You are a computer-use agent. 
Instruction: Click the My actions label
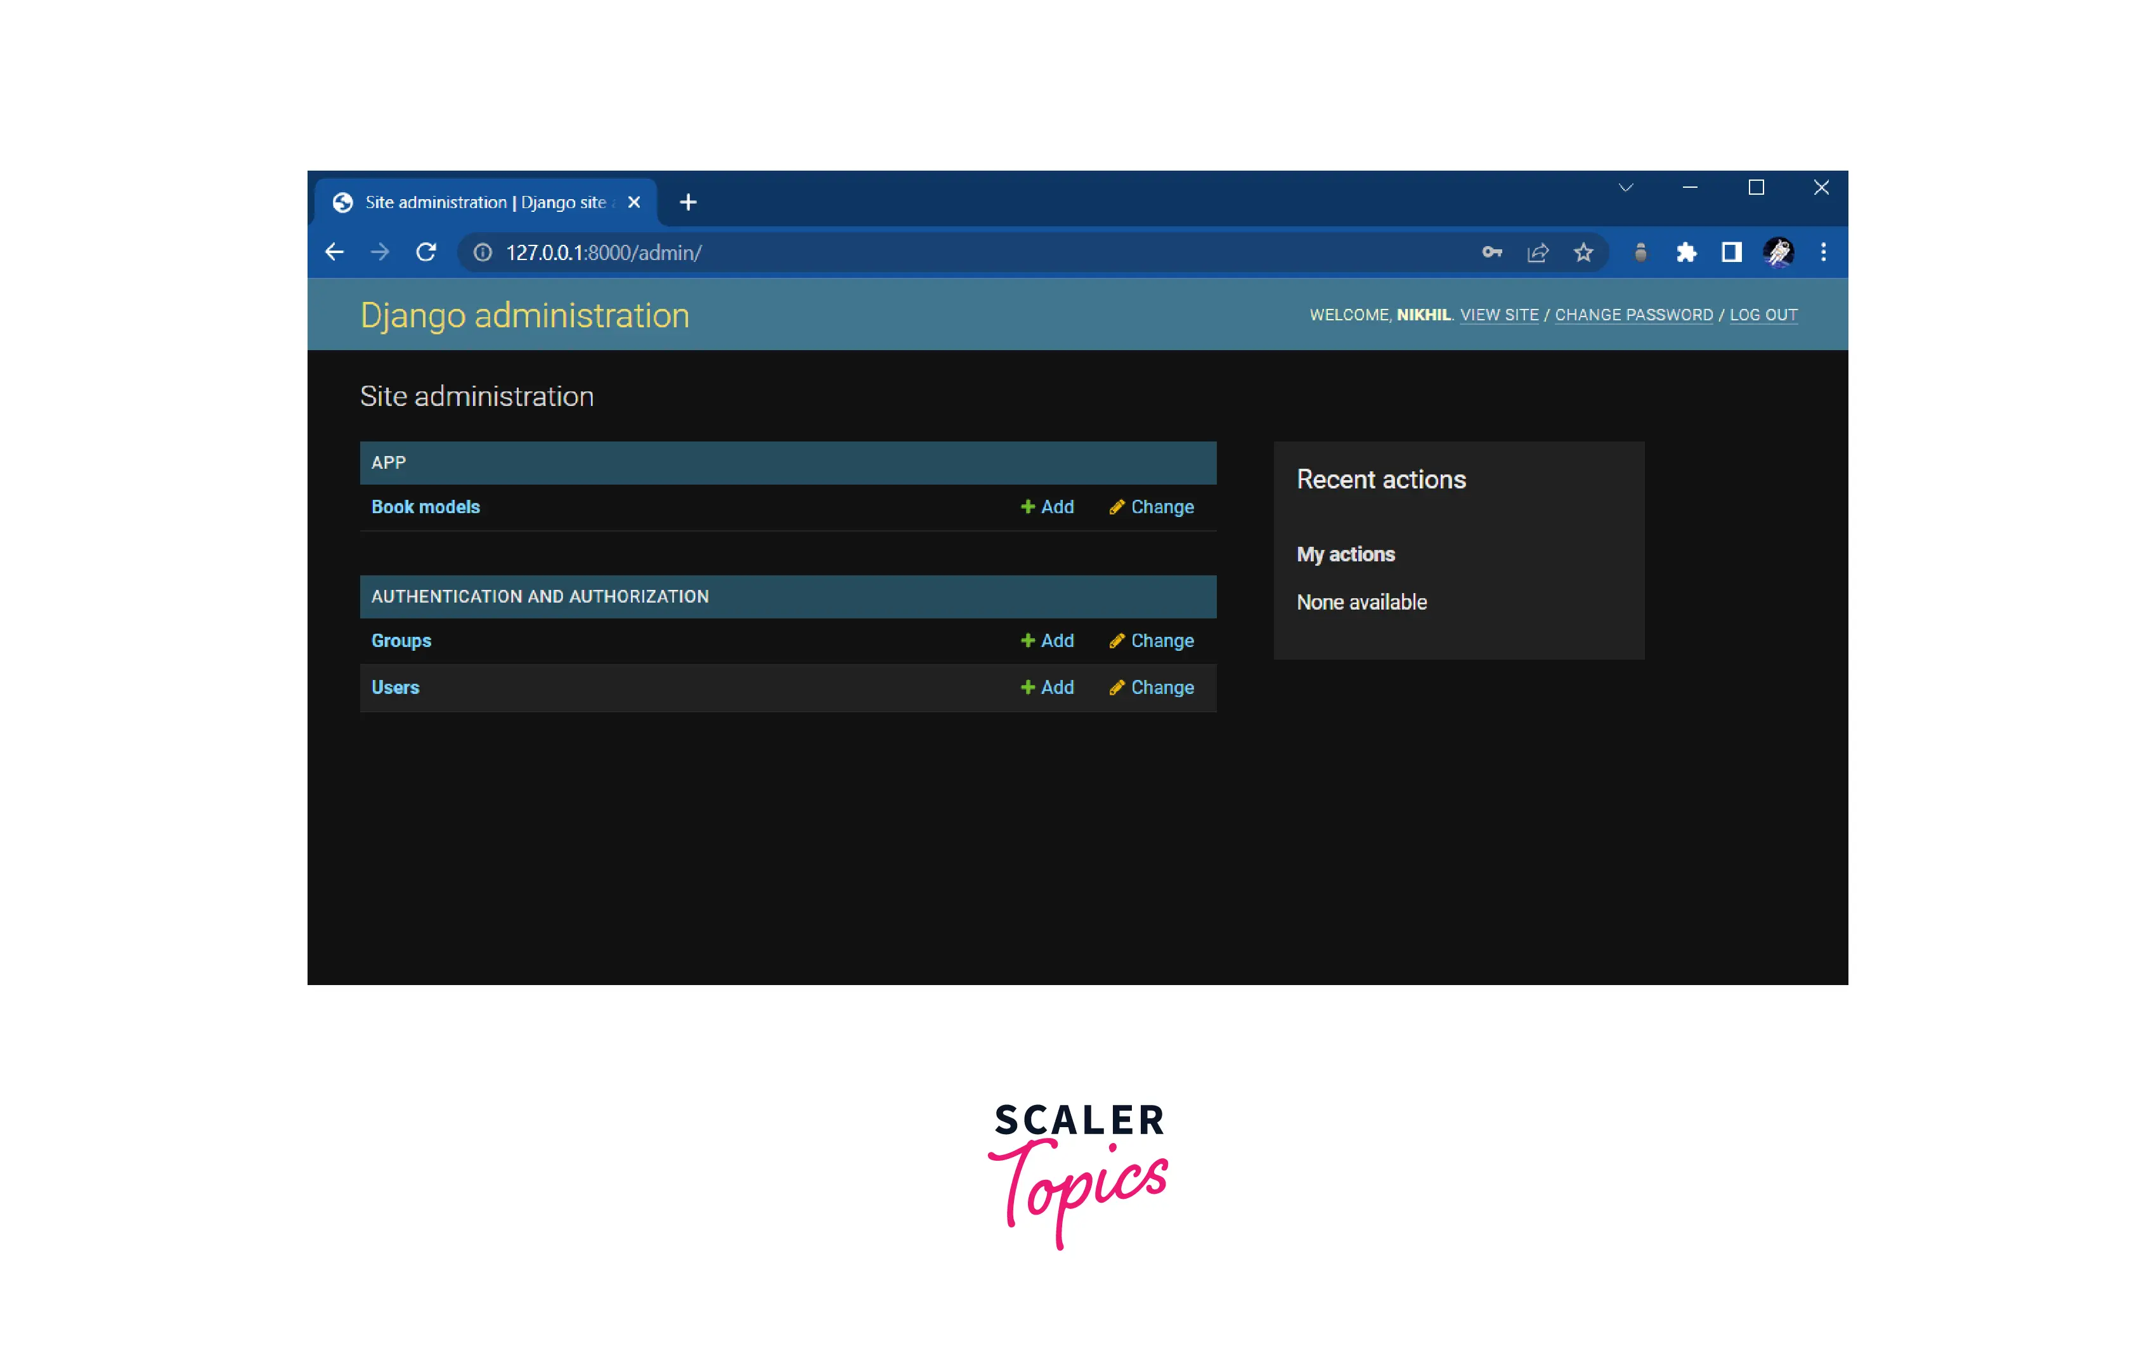[x=1346, y=554]
